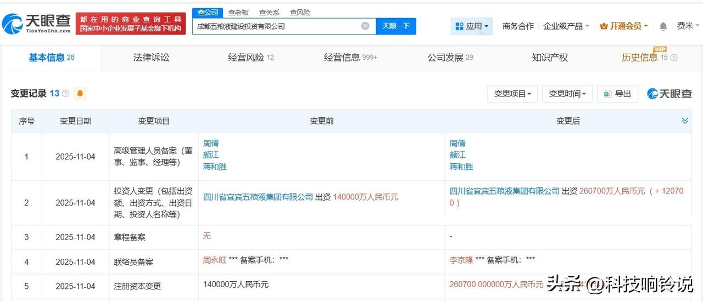Expand all rows with the double chevron
Viewport: 703px width, 302px height.
[685, 121]
